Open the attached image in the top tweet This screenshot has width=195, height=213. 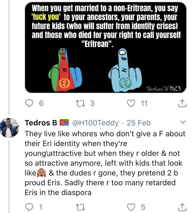[106, 48]
